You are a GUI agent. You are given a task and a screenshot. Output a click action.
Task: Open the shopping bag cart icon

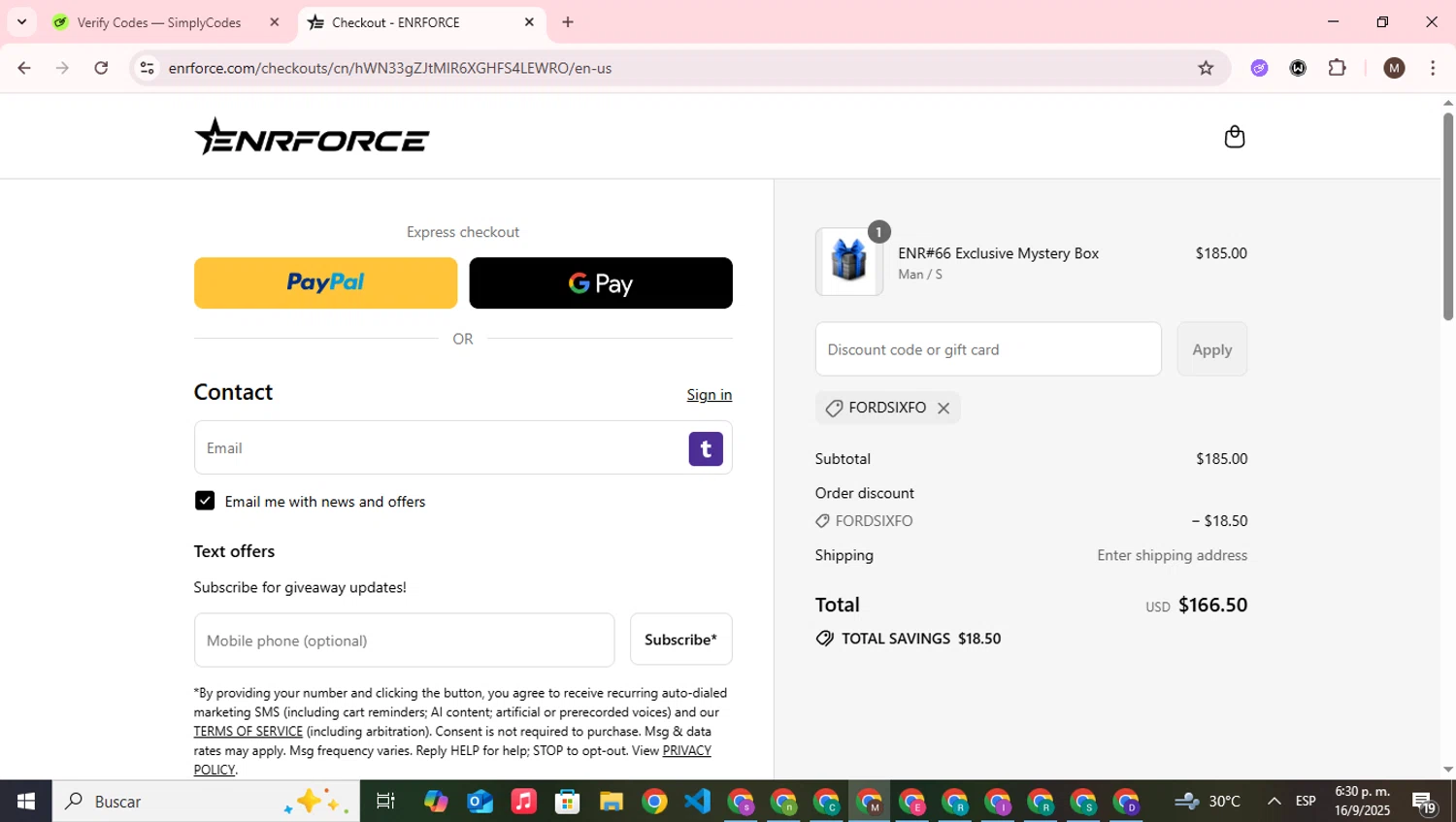(1234, 137)
